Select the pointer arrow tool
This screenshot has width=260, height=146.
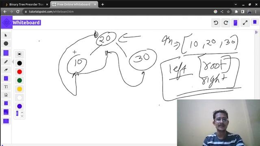click(6, 35)
